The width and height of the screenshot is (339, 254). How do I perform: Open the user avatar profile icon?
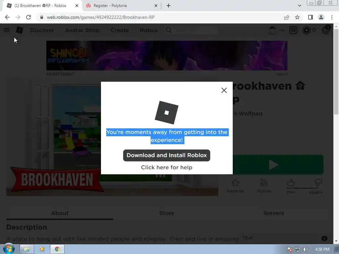tap(272, 30)
